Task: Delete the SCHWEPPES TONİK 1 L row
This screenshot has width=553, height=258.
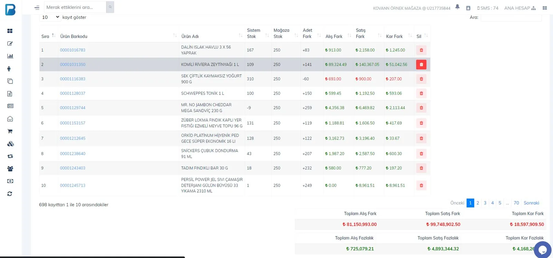Action: [x=421, y=93]
